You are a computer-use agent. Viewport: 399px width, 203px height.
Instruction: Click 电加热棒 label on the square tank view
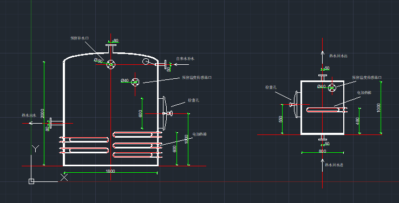pos(364,93)
